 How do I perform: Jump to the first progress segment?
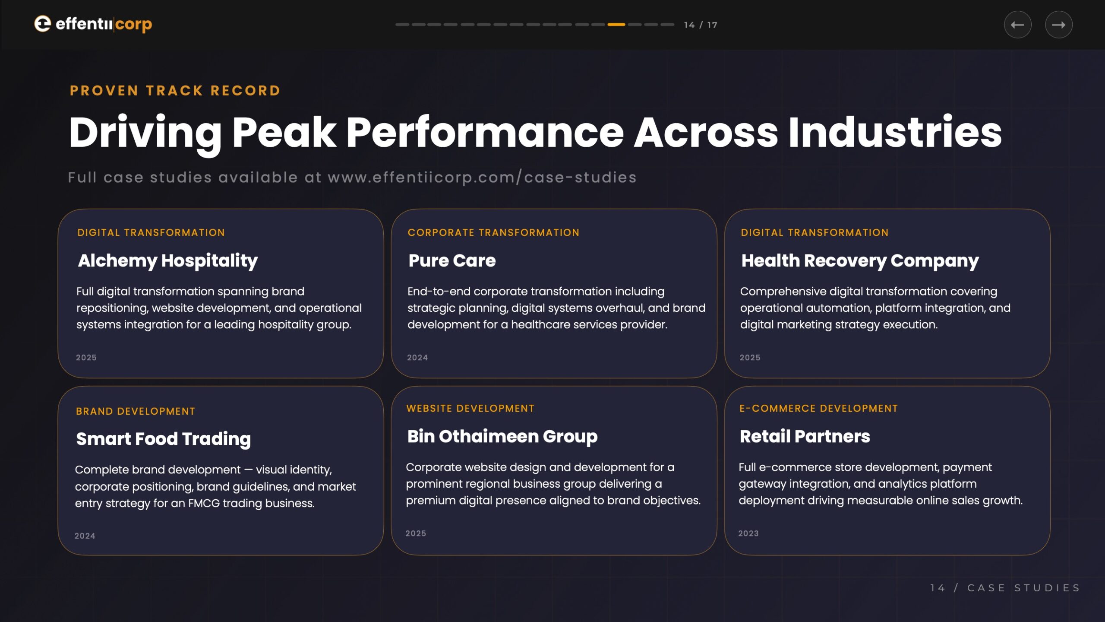(402, 25)
